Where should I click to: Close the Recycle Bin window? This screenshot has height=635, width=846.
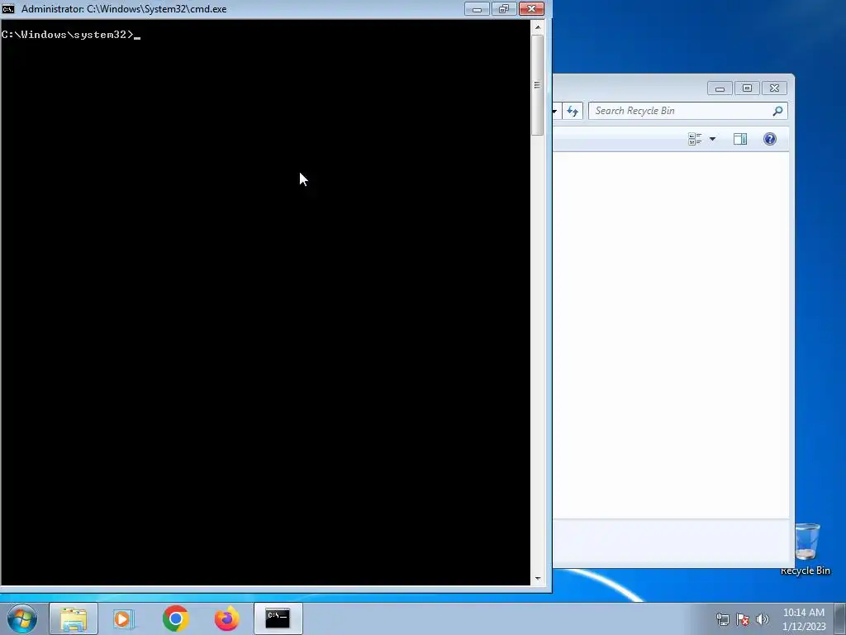pos(774,88)
